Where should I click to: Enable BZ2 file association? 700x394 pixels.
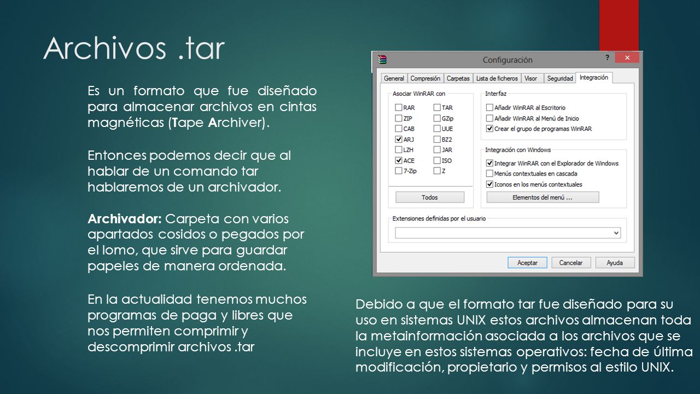coord(437,140)
